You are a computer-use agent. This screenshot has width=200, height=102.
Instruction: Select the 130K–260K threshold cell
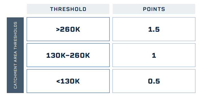[68, 55]
